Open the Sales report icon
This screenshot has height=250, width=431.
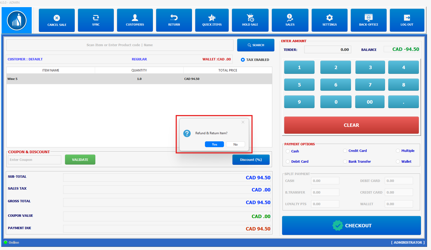(290, 18)
